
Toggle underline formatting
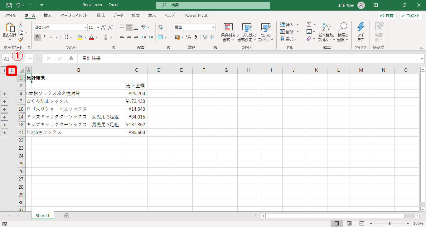tap(51, 37)
